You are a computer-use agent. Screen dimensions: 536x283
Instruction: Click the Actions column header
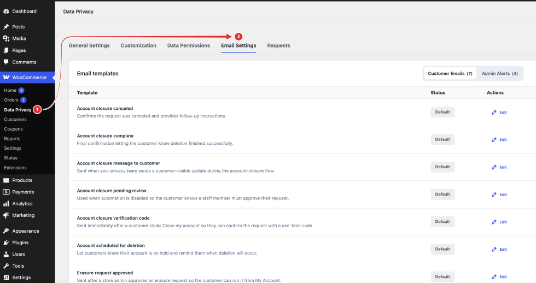[496, 92]
